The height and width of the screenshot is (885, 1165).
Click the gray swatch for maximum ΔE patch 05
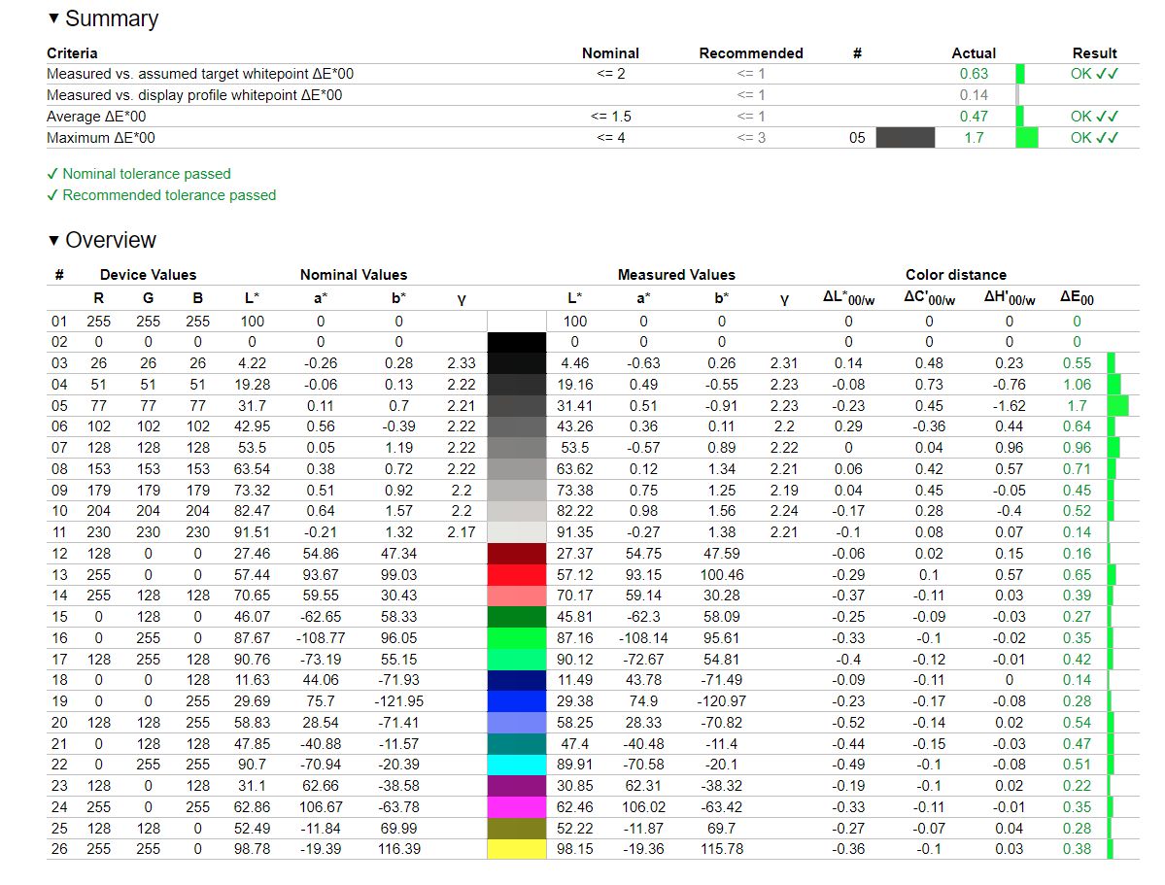905,138
